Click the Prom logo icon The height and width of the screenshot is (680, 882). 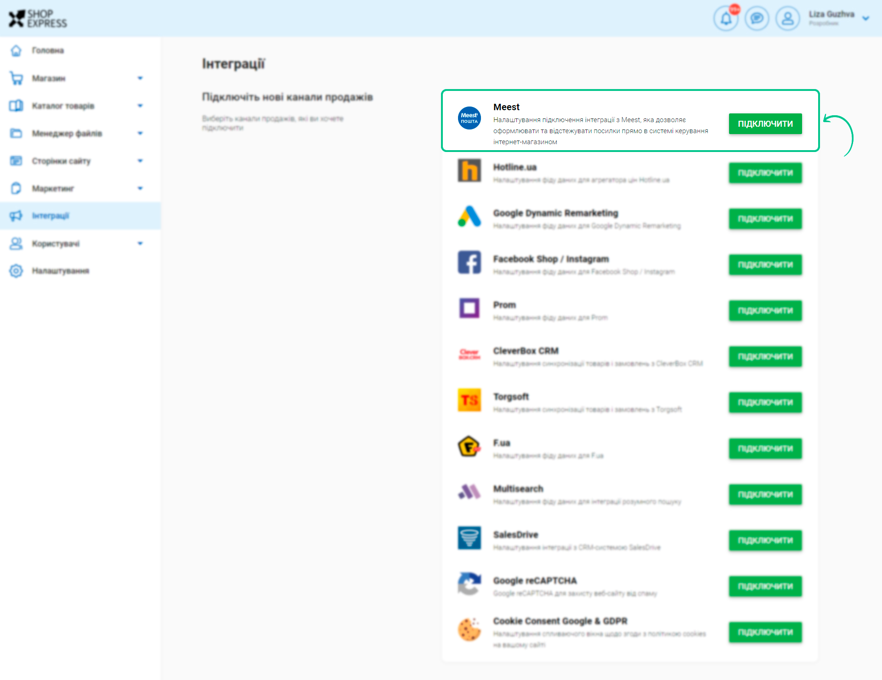pyautogui.click(x=469, y=308)
